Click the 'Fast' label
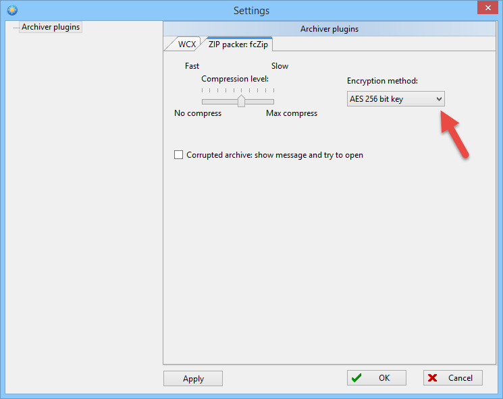The image size is (503, 399). coord(192,66)
